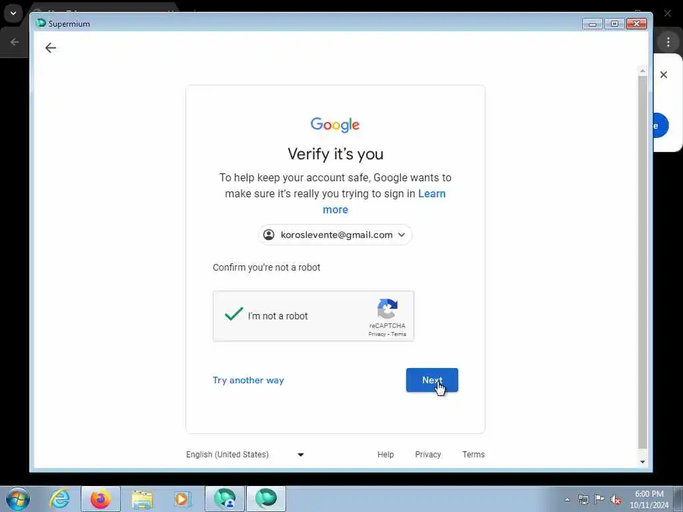Click the Confirm you're not a robot text
The width and height of the screenshot is (683, 512).
coord(267,267)
